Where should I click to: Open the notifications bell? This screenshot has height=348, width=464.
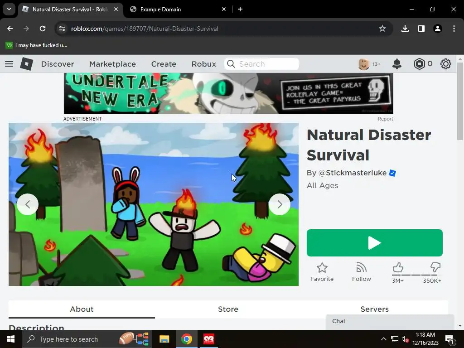tap(397, 64)
